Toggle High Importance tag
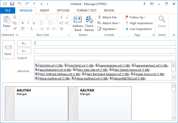This screenshot has width=178, height=123. 139,23
